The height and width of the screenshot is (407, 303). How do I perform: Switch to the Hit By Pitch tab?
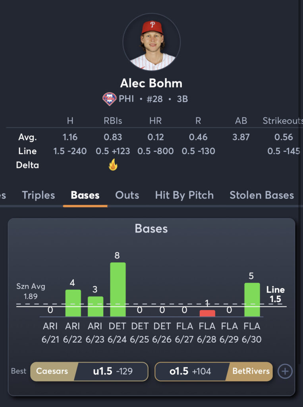184,195
